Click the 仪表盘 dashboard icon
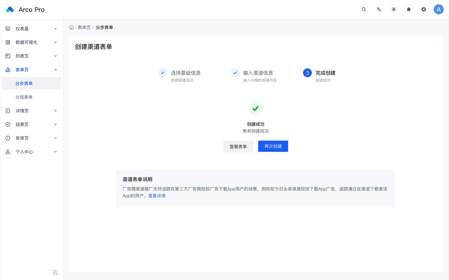This screenshot has width=449, height=280. click(8, 29)
